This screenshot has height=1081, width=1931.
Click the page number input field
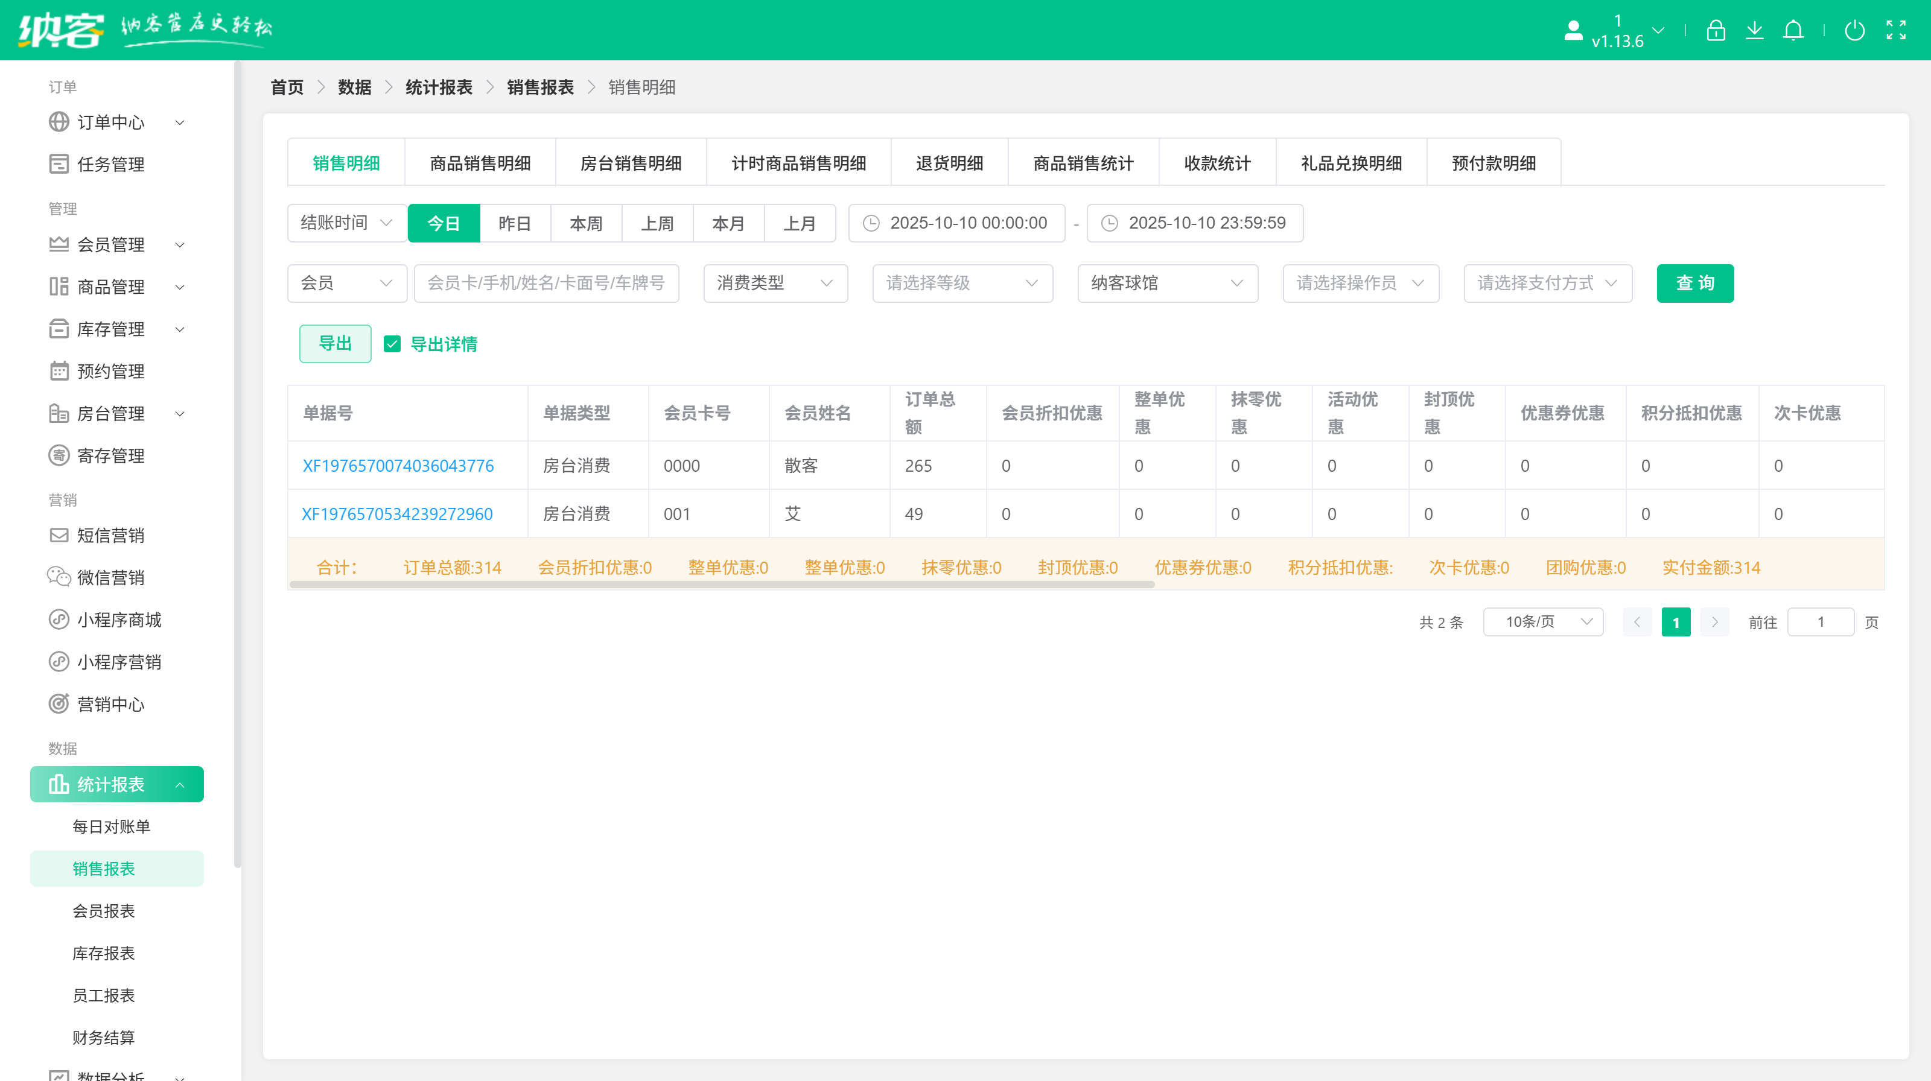(1822, 622)
